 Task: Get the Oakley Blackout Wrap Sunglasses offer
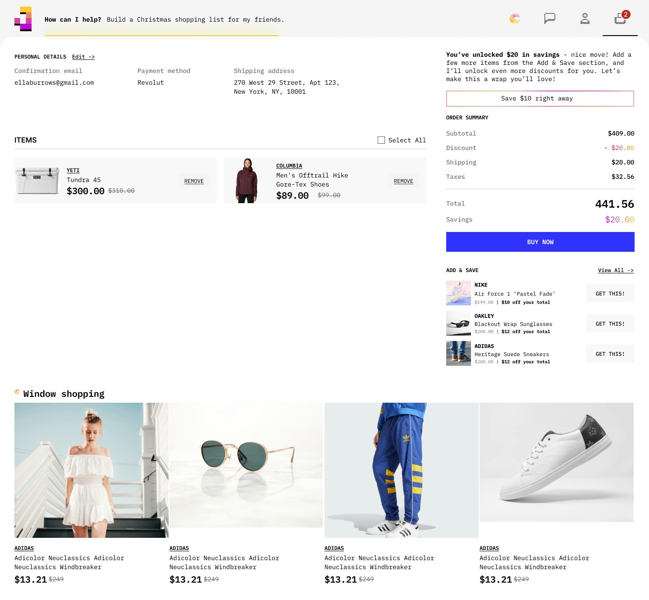tap(610, 323)
